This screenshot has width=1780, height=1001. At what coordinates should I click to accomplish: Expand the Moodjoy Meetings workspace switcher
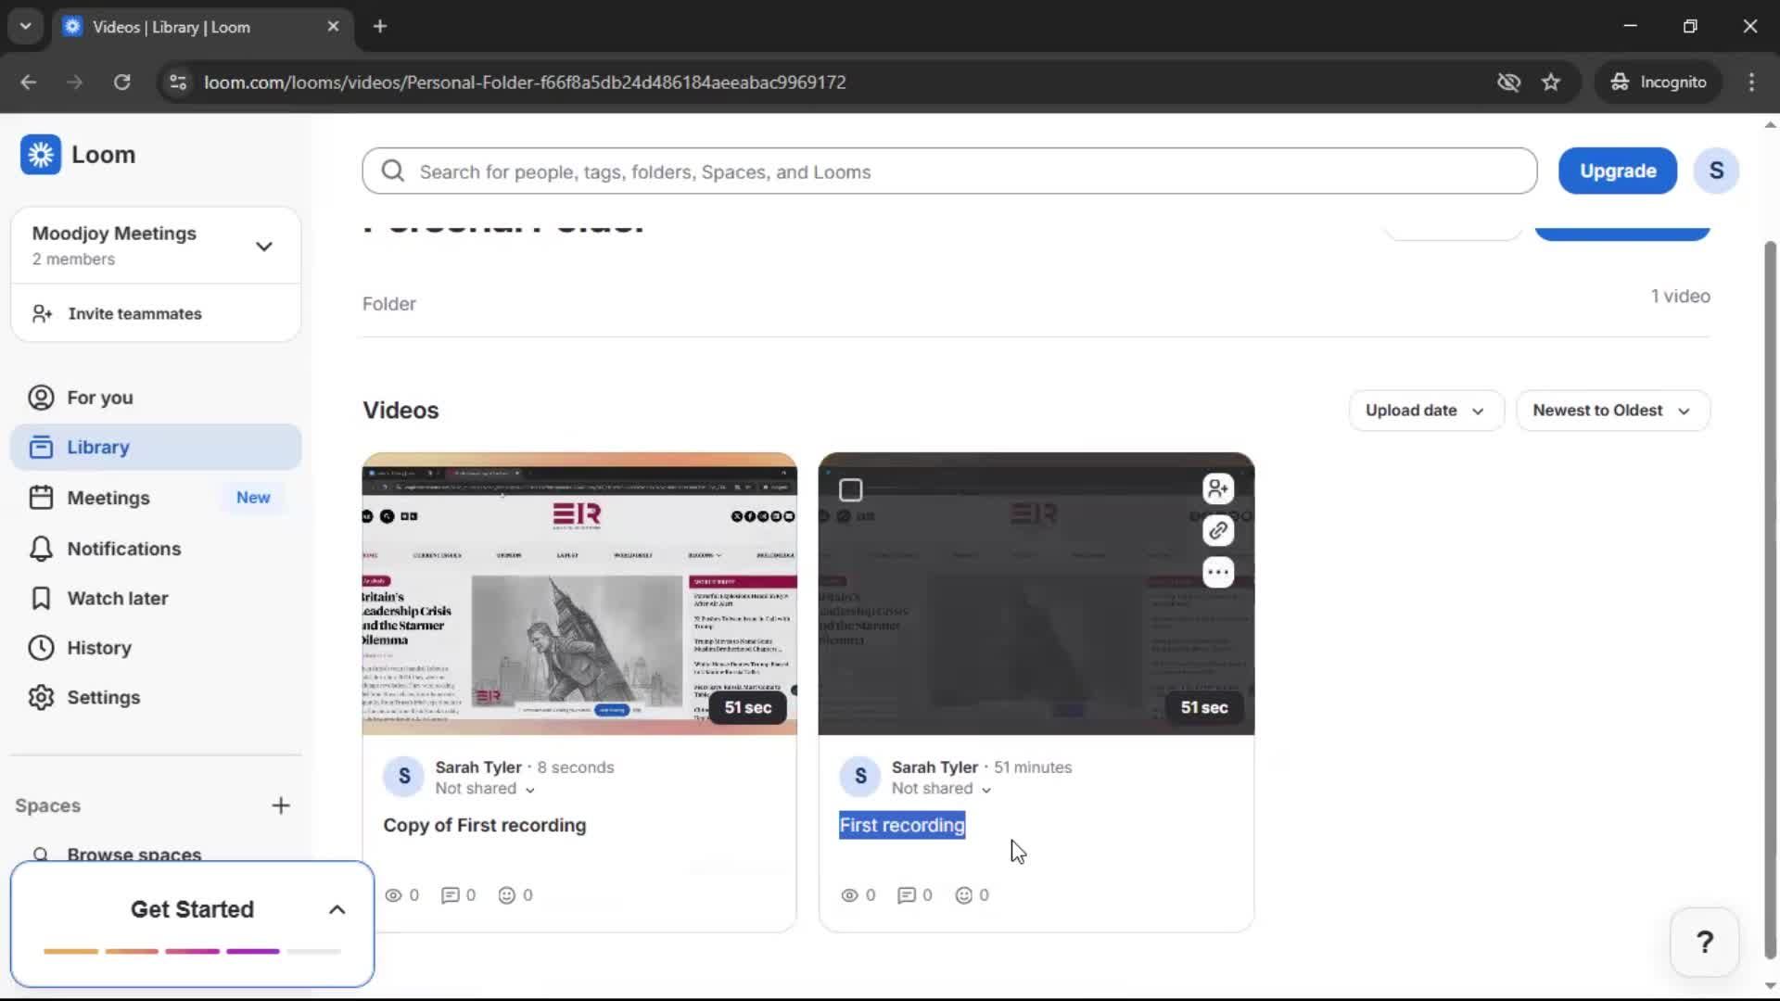point(264,245)
